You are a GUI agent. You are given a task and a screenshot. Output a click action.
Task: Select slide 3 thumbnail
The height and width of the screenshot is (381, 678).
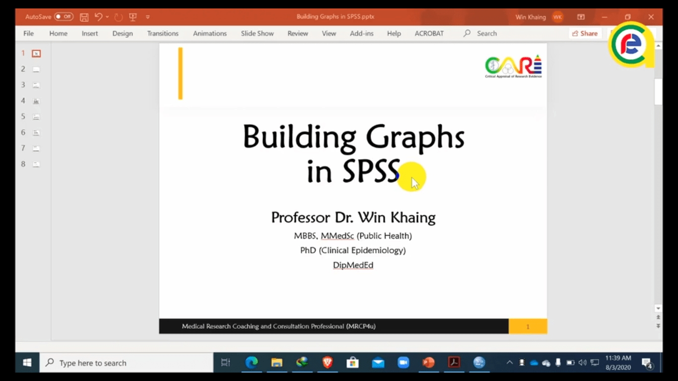36,85
